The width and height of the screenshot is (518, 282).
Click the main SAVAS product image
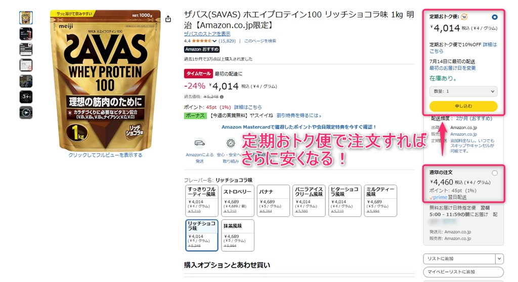click(105, 80)
